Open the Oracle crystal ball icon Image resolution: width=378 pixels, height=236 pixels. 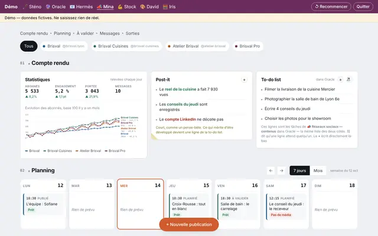pos(48,6)
